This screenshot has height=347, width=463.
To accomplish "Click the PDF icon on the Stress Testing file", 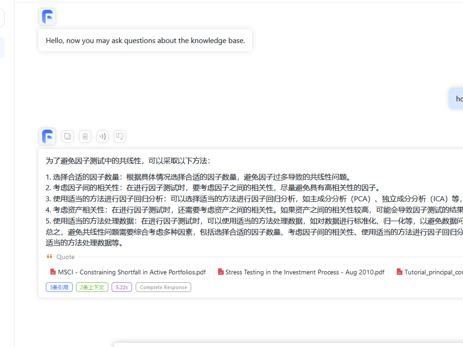I will pos(220,272).
